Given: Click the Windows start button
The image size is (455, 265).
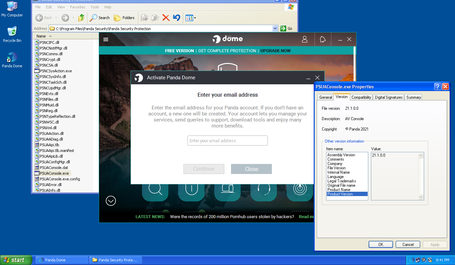Looking at the screenshot, I should point(16,260).
